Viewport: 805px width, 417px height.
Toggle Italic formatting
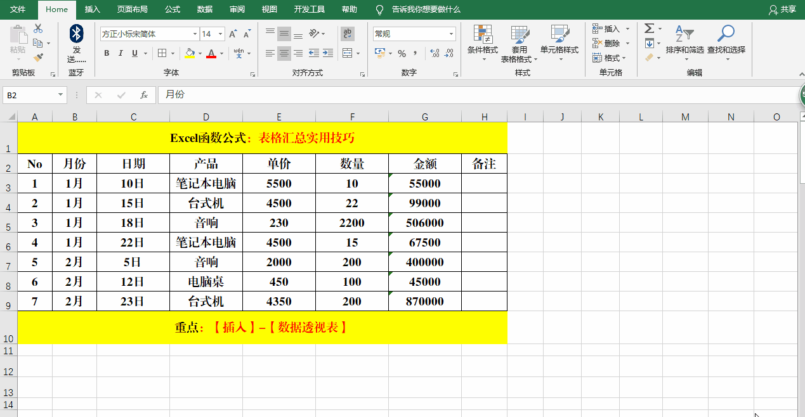tap(121, 53)
